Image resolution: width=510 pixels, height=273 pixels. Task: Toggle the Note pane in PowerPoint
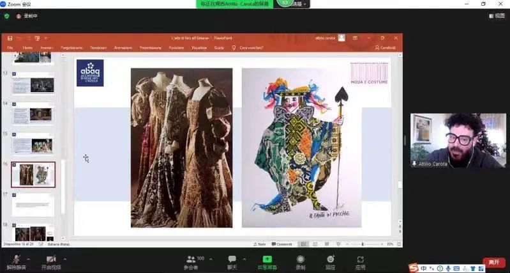260,244
